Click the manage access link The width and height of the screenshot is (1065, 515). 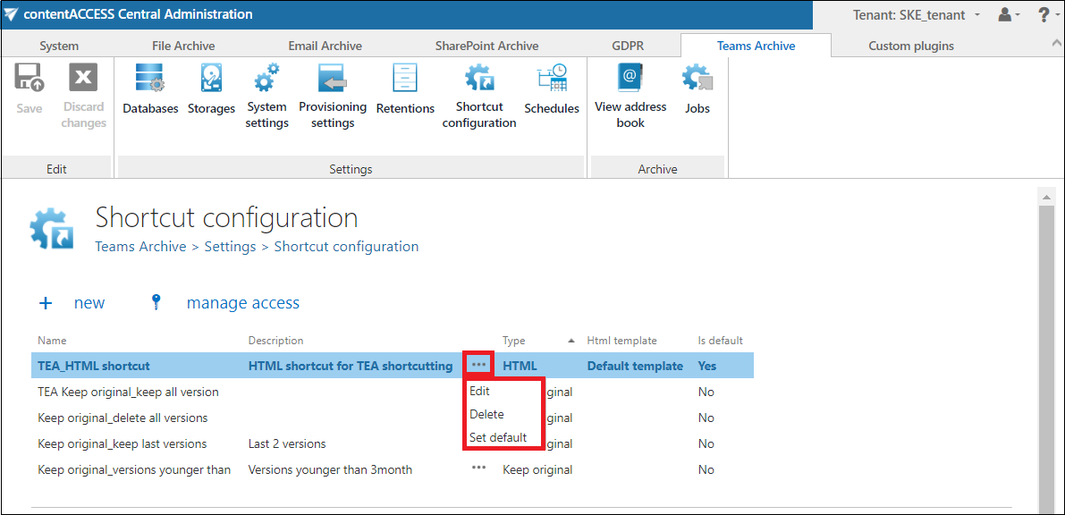pos(242,303)
